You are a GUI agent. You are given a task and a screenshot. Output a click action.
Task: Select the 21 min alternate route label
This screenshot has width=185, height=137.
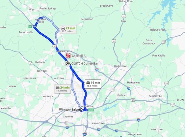(x=68, y=30)
